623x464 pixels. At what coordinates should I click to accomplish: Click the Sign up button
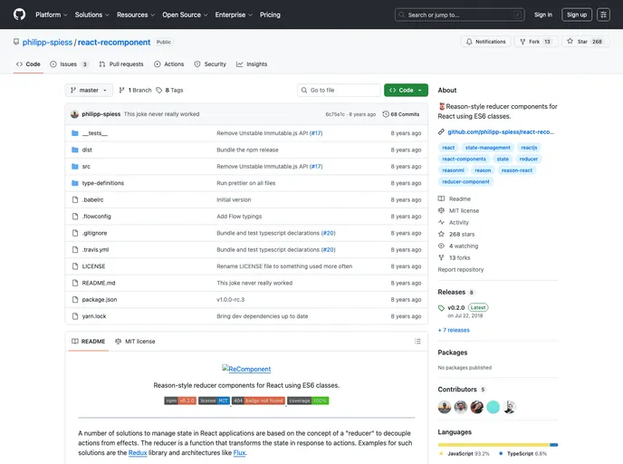pos(577,14)
